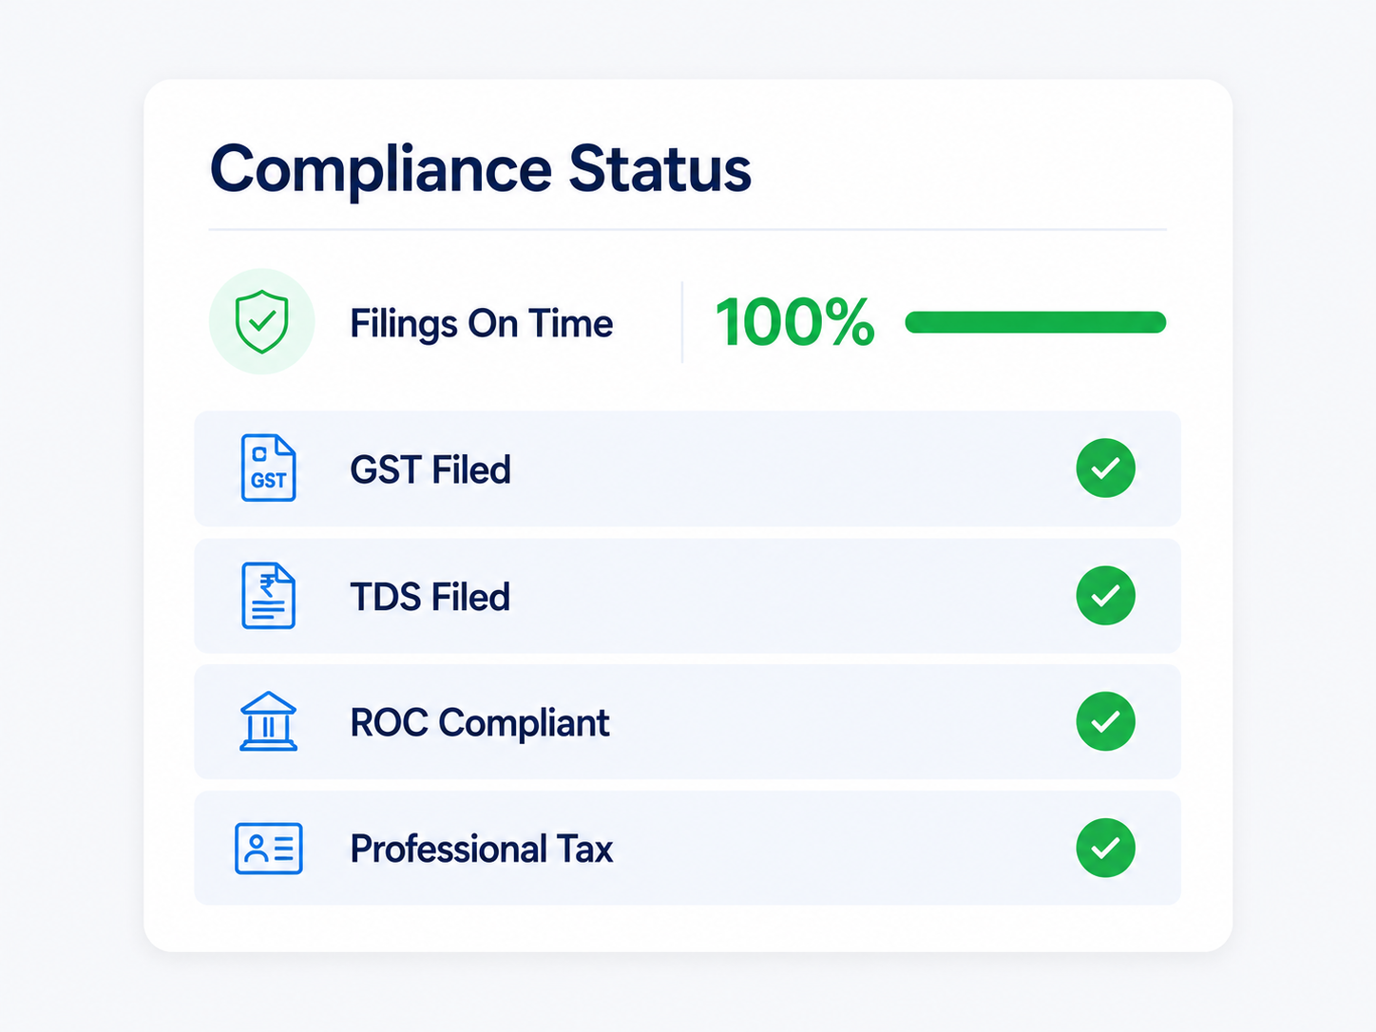
Task: Select the GST document icon
Action: (268, 468)
